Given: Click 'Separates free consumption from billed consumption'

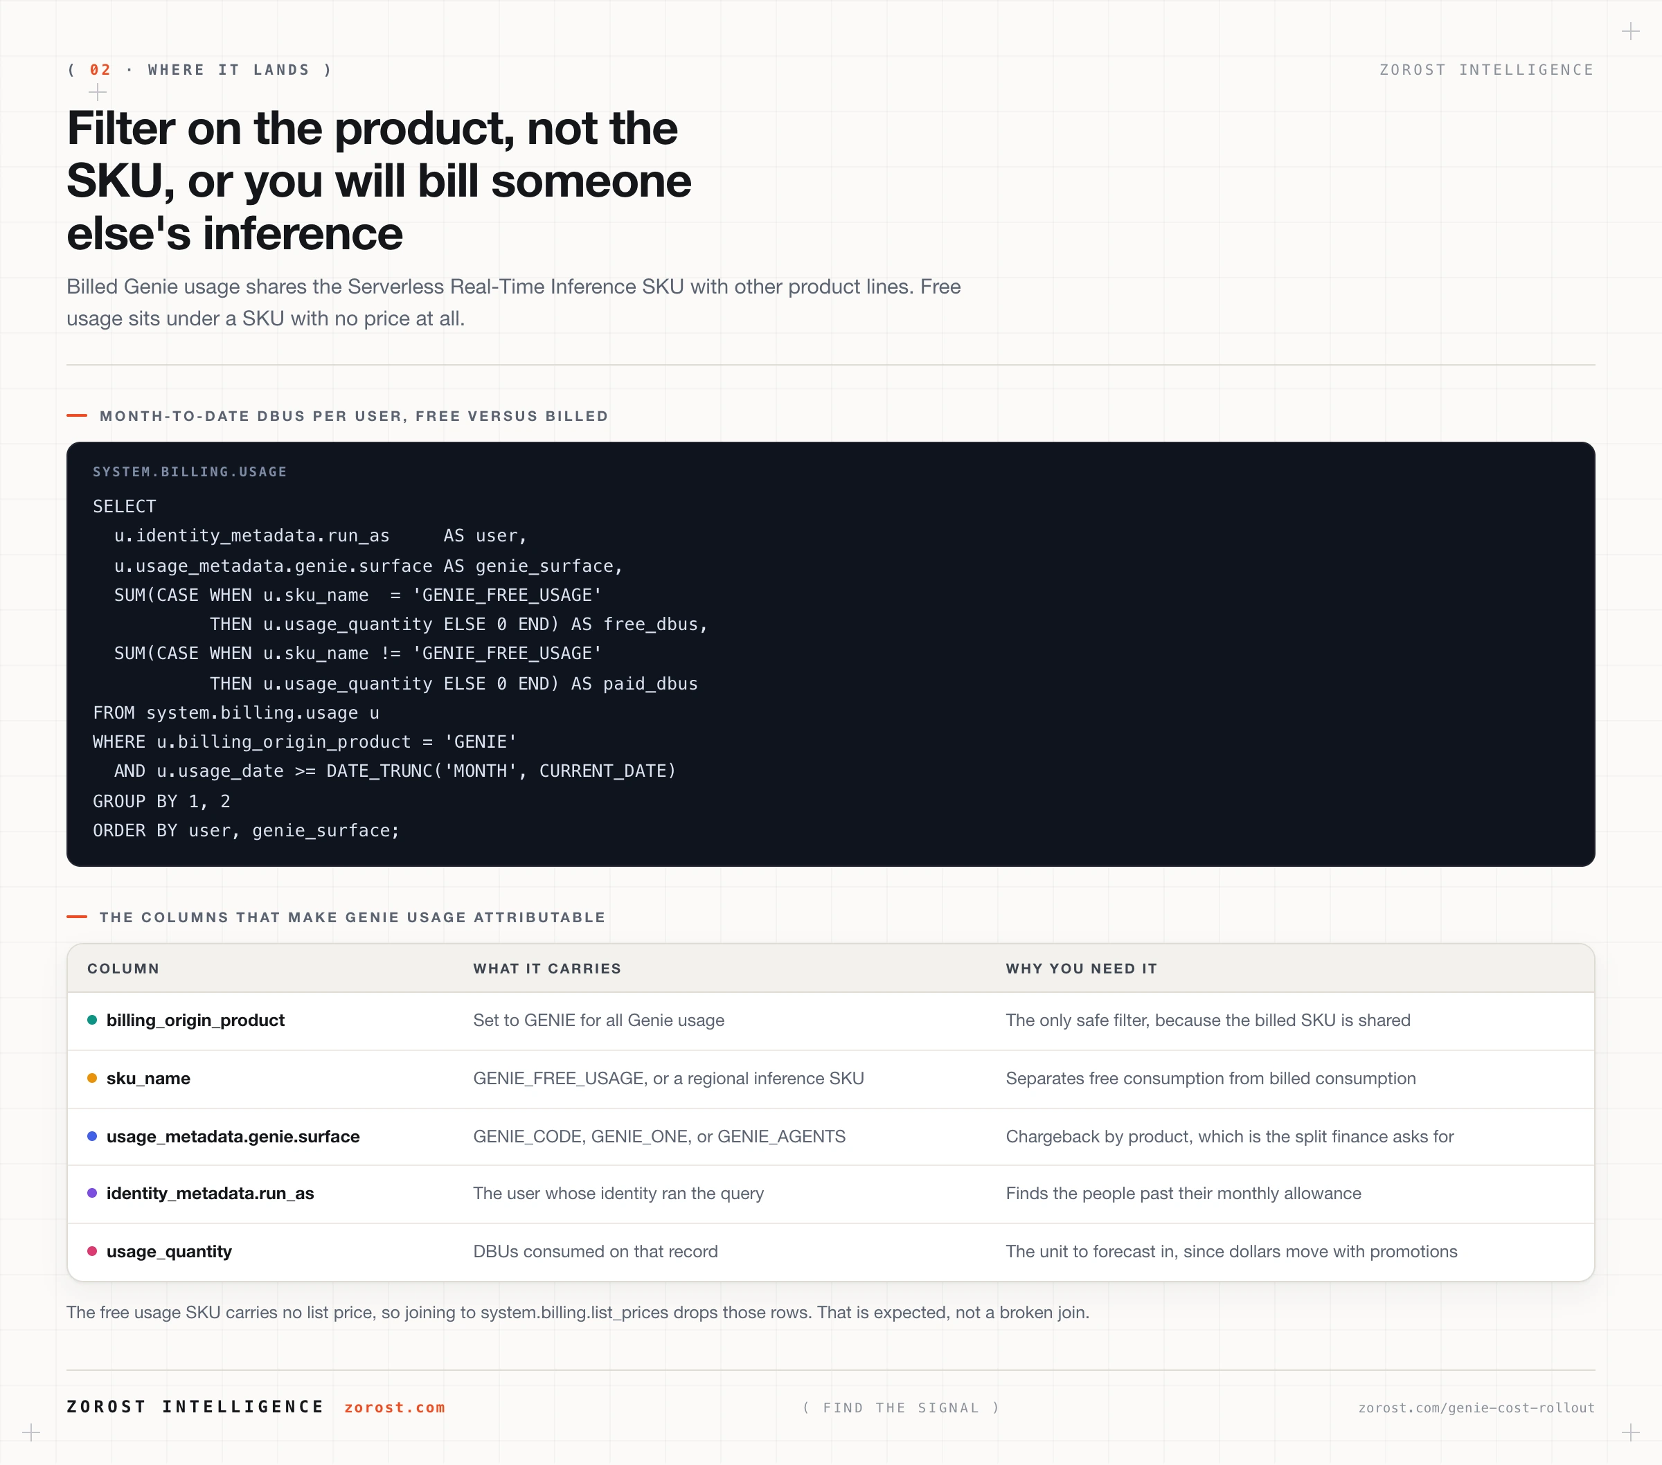Looking at the screenshot, I should click(x=1210, y=1078).
